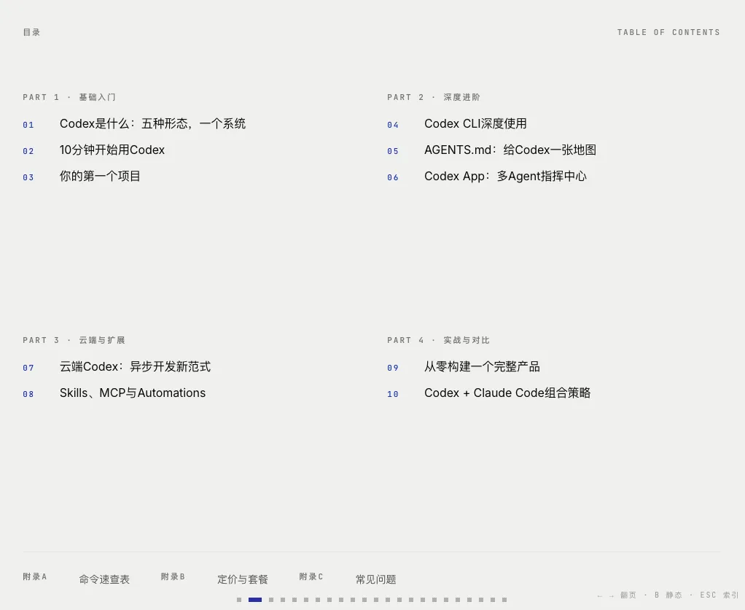Click the B 静态 footer hint
This screenshot has height=610, width=745.
coord(668,595)
